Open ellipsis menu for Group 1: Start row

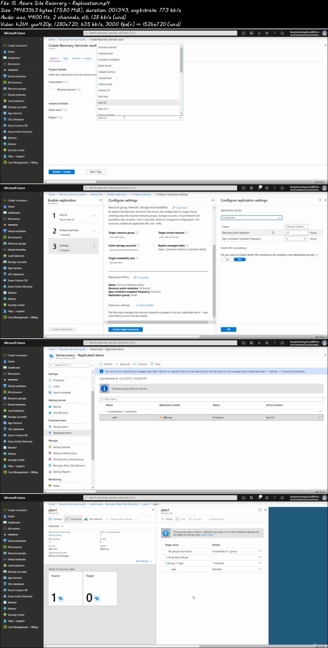tap(260, 563)
